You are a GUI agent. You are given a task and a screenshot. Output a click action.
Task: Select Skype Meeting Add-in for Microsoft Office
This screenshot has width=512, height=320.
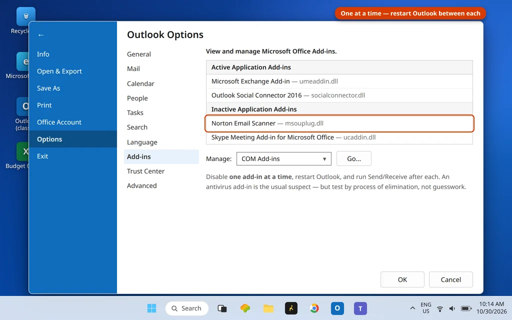[x=339, y=137]
